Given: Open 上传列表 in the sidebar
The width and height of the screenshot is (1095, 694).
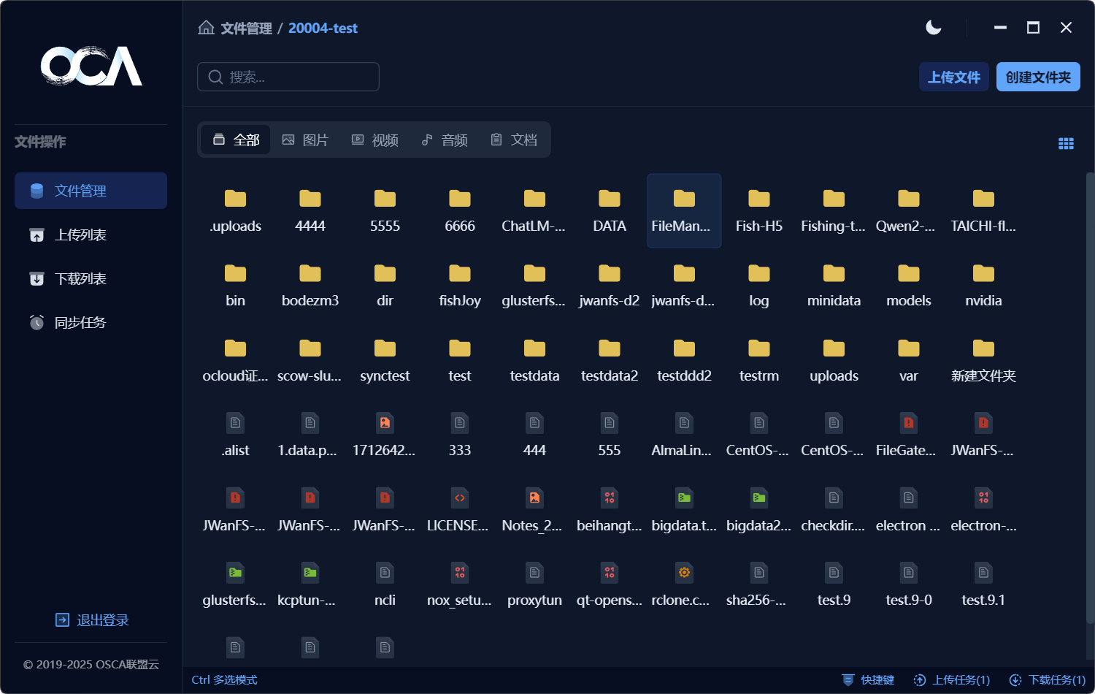Looking at the screenshot, I should click(80, 234).
